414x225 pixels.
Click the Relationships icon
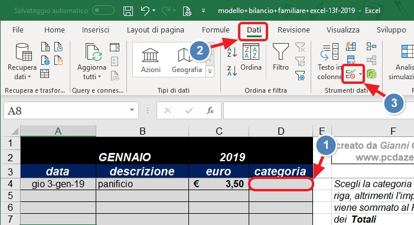(x=371, y=60)
